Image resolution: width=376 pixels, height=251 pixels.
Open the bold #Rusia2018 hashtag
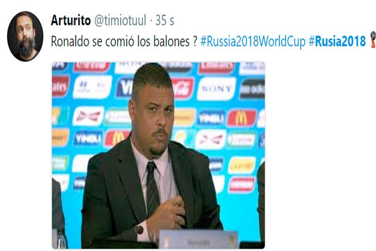point(337,42)
